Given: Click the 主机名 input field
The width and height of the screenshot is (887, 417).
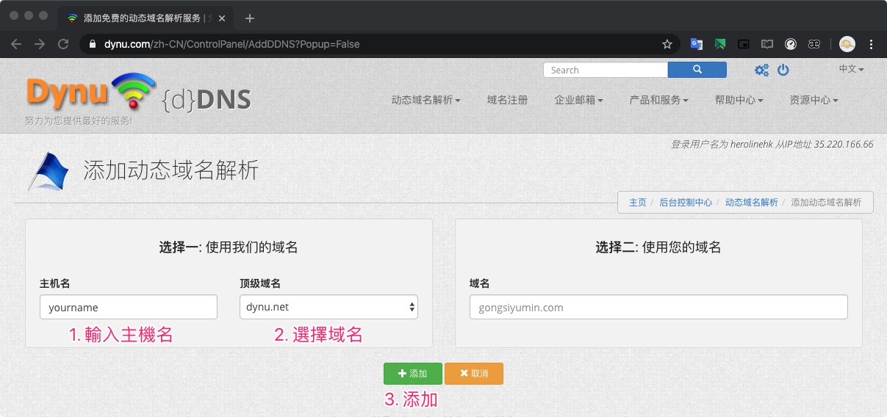Looking at the screenshot, I should coord(129,308).
